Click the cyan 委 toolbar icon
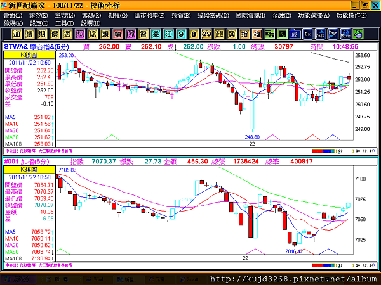The height and width of the screenshot is (285, 381). click(156, 34)
